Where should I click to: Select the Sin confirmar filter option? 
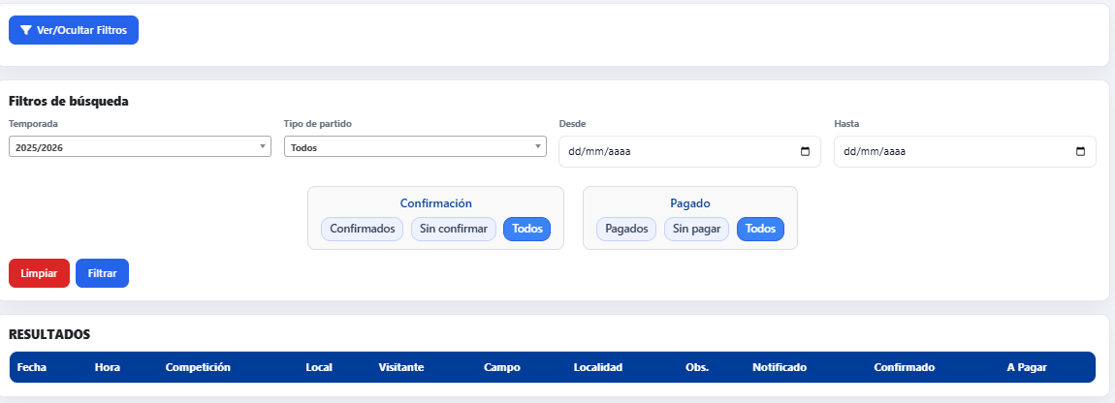coord(454,230)
